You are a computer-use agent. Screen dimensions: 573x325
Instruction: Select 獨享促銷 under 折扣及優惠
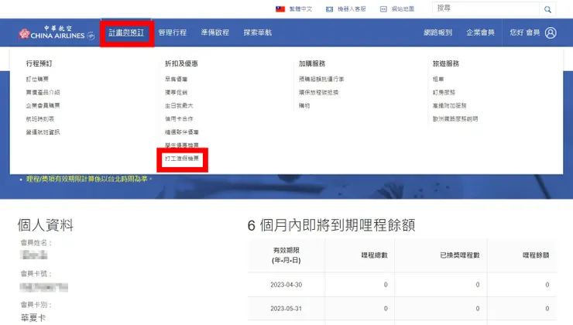tap(176, 92)
